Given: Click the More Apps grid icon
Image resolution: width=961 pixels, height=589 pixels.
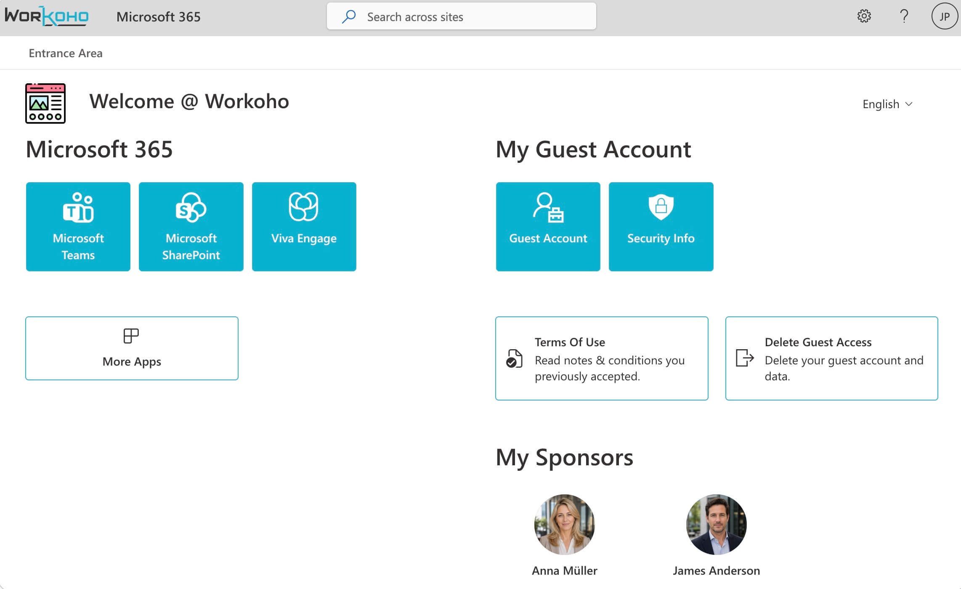Looking at the screenshot, I should tap(131, 336).
